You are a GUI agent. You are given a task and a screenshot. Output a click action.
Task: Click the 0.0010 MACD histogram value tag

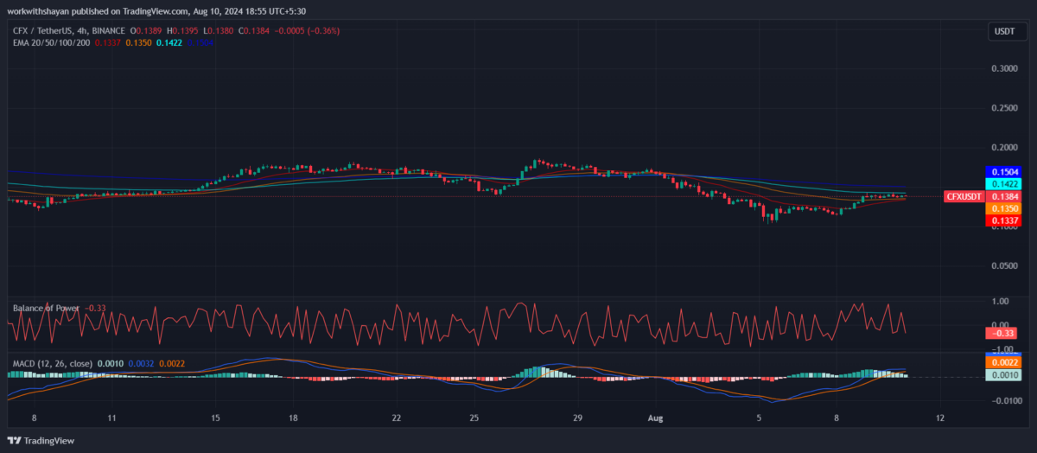(1004, 375)
